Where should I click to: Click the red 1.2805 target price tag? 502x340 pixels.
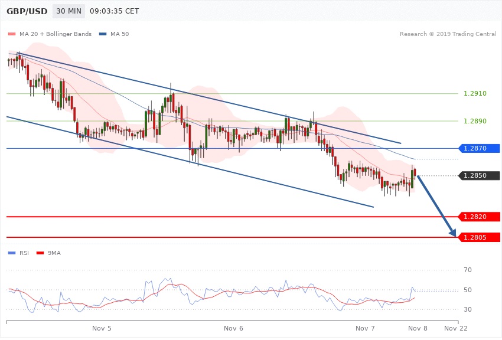479,237
